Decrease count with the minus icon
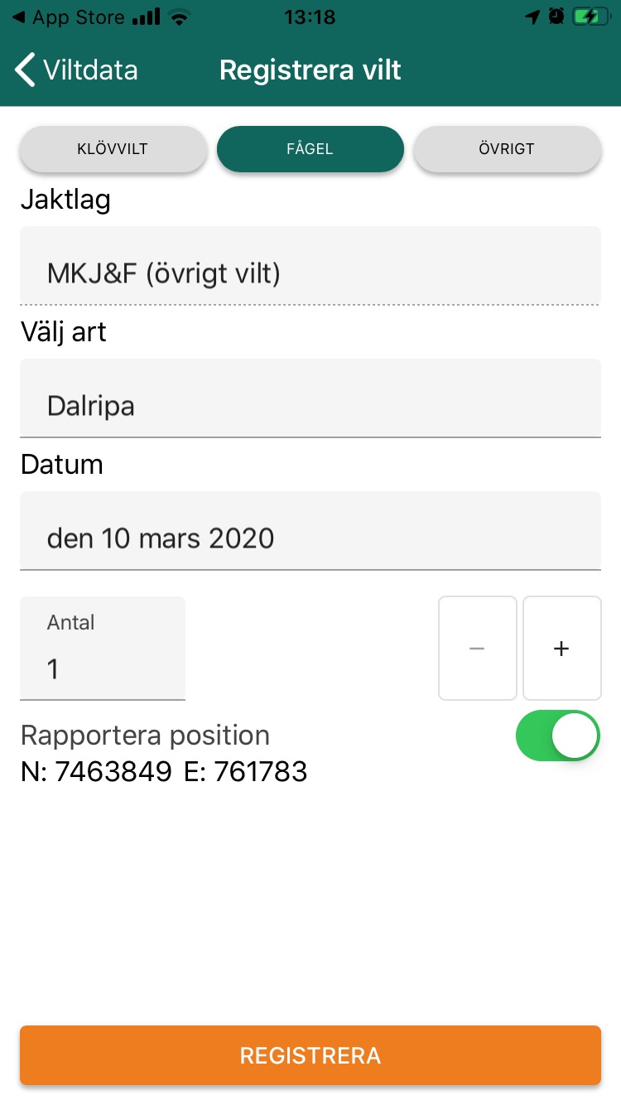This screenshot has height=1105, width=621. (x=478, y=649)
